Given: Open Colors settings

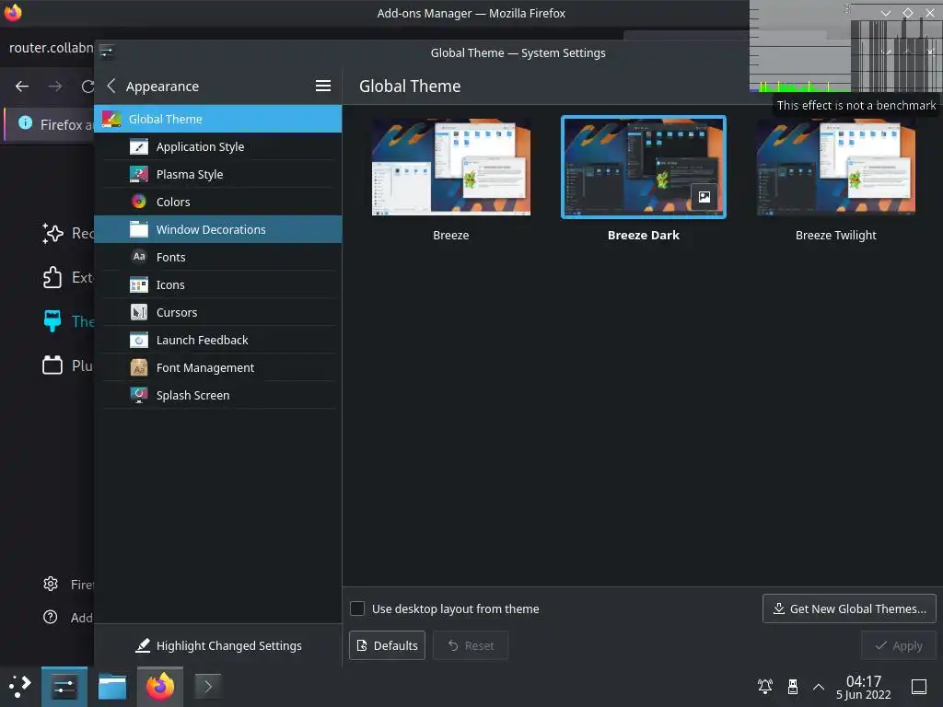Looking at the screenshot, I should (x=217, y=202).
